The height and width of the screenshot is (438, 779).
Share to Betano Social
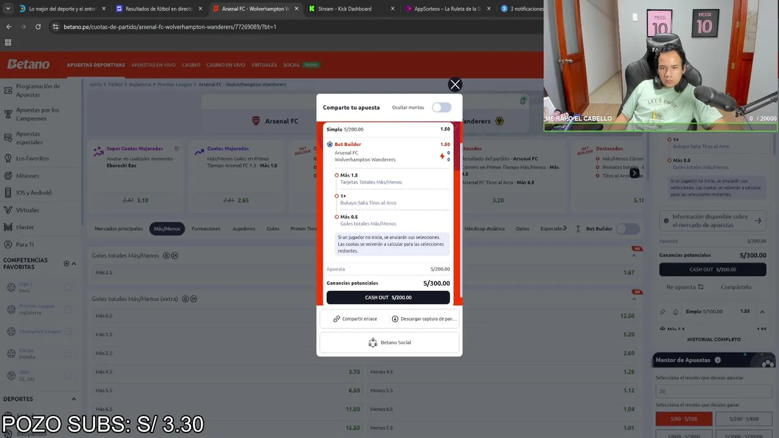click(x=389, y=342)
